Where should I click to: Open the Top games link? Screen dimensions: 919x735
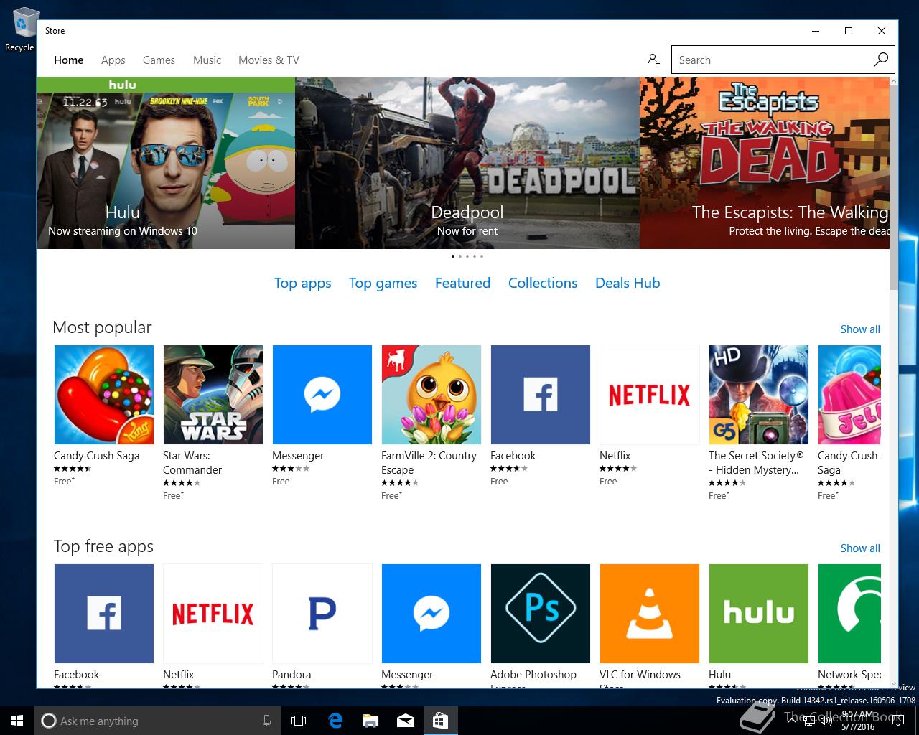pos(383,283)
